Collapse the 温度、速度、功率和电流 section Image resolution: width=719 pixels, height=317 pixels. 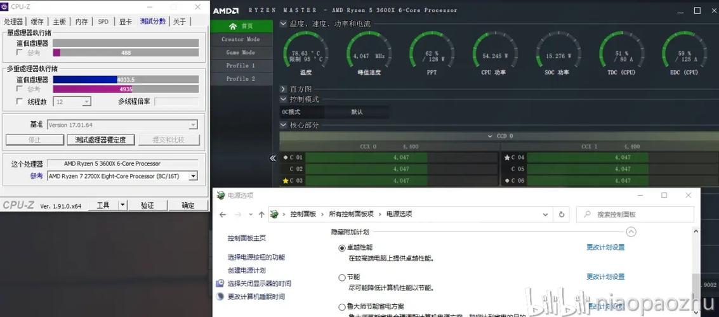[284, 24]
